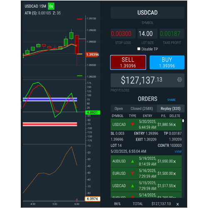Switch to the Closed (2588) tab
This screenshot has height=208, width=208.
pyautogui.click(x=141, y=109)
